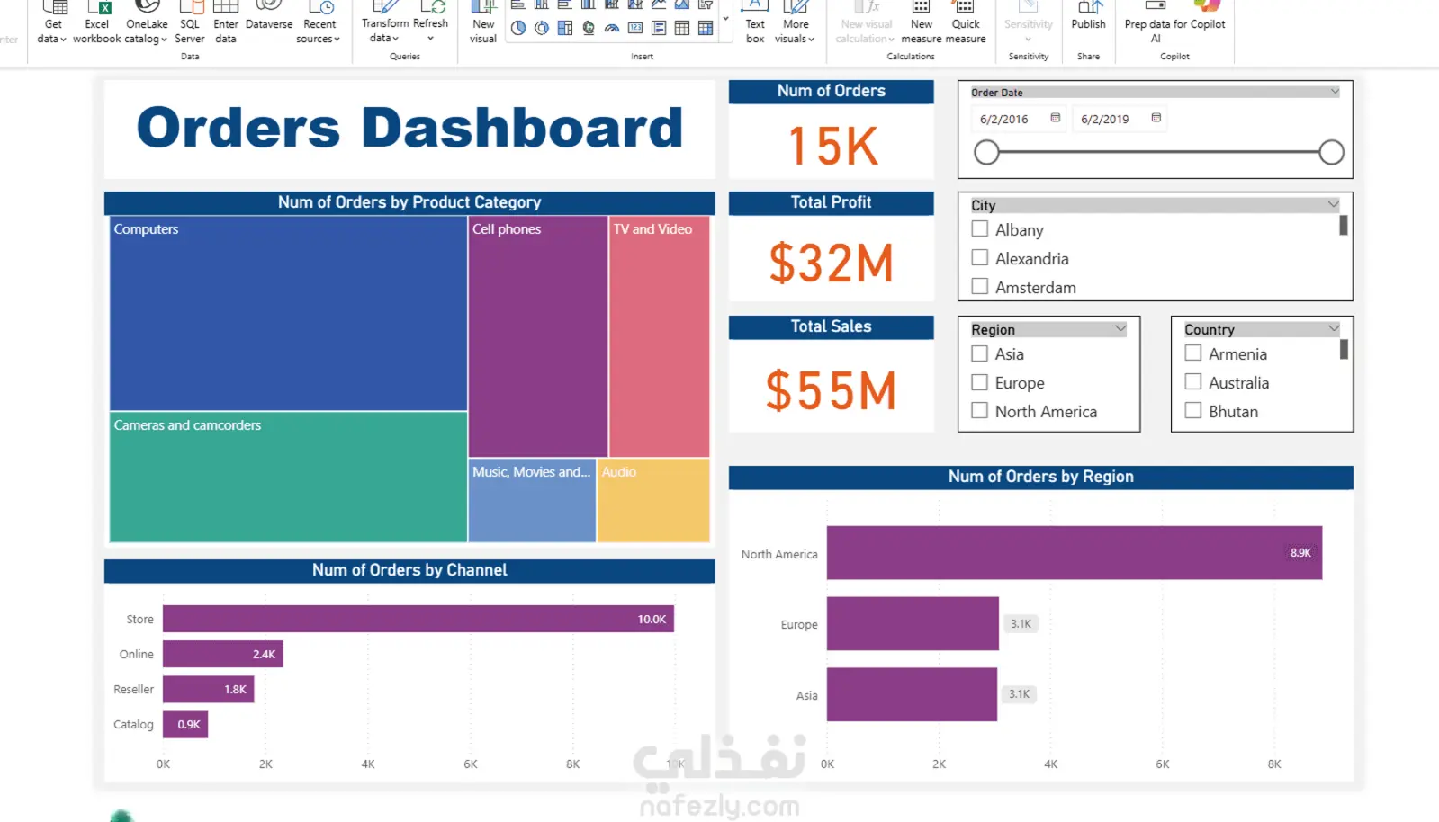1439x822 pixels.
Task: Expand the visuals gallery dropdown
Action: 725,18
